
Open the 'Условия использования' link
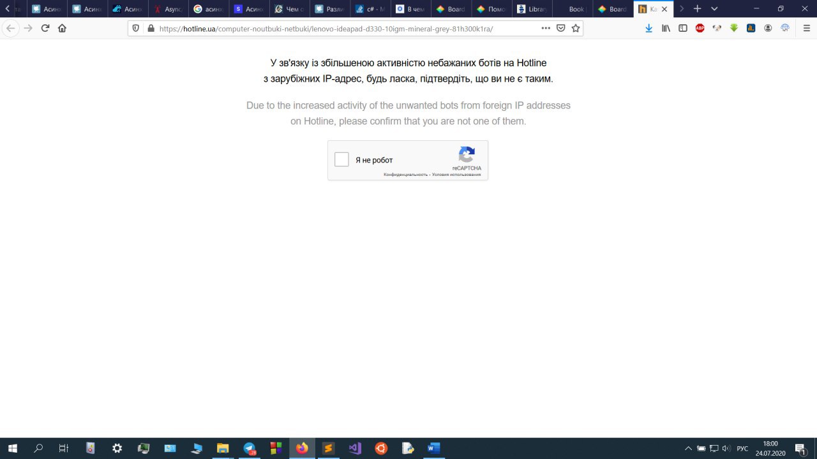tap(456, 174)
